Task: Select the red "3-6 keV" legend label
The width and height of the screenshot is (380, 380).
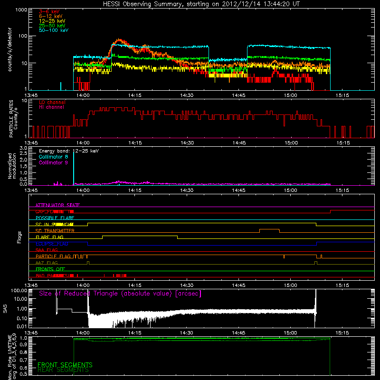Action: coord(49,11)
